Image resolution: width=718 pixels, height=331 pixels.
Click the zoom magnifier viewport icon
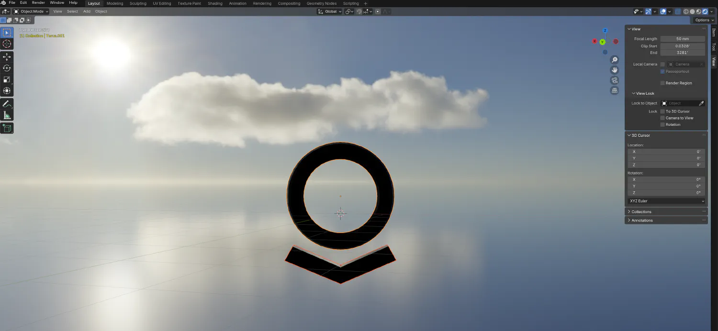point(615,60)
